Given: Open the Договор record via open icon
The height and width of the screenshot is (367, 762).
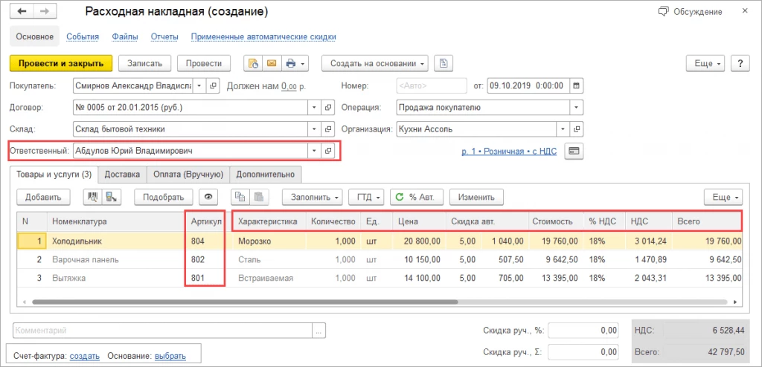Looking at the screenshot, I should point(328,107).
